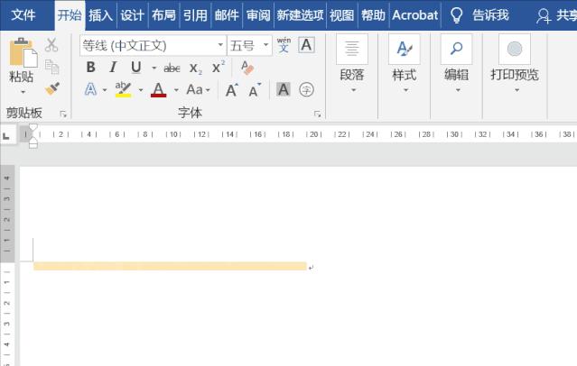This screenshot has width=577, height=366.
Task: Toggle Bold formatting
Action: 90,68
